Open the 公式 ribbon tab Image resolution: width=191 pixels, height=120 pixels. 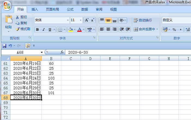point(70,9)
